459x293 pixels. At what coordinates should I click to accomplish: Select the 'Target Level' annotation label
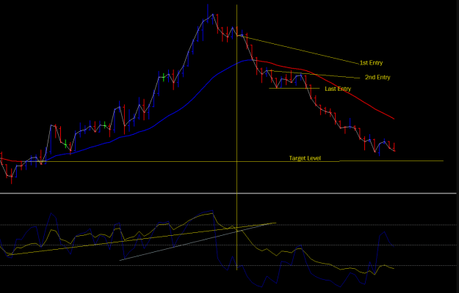[305, 158]
